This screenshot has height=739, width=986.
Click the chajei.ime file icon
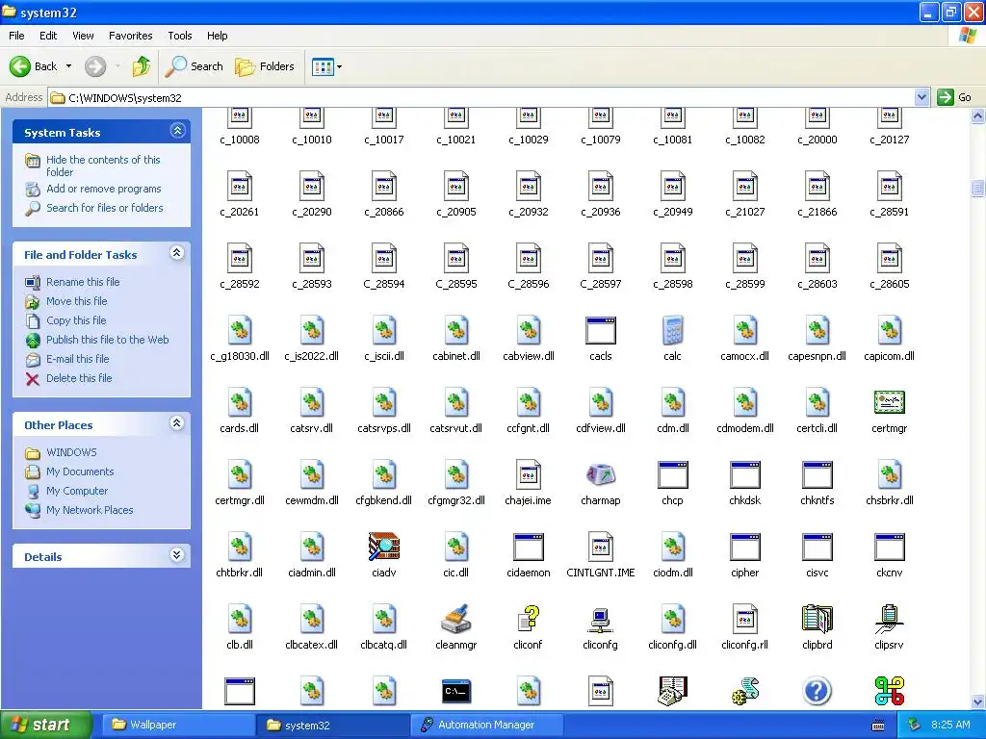(x=529, y=475)
